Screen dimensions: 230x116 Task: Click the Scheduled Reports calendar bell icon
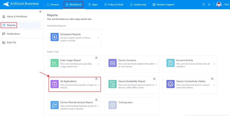[x=54, y=37]
